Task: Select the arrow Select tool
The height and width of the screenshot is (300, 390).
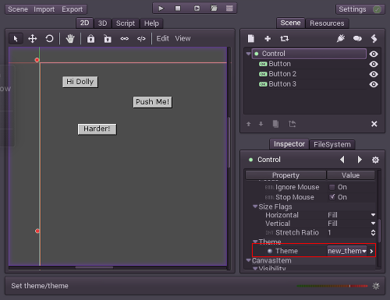Action: pyautogui.click(x=16, y=39)
